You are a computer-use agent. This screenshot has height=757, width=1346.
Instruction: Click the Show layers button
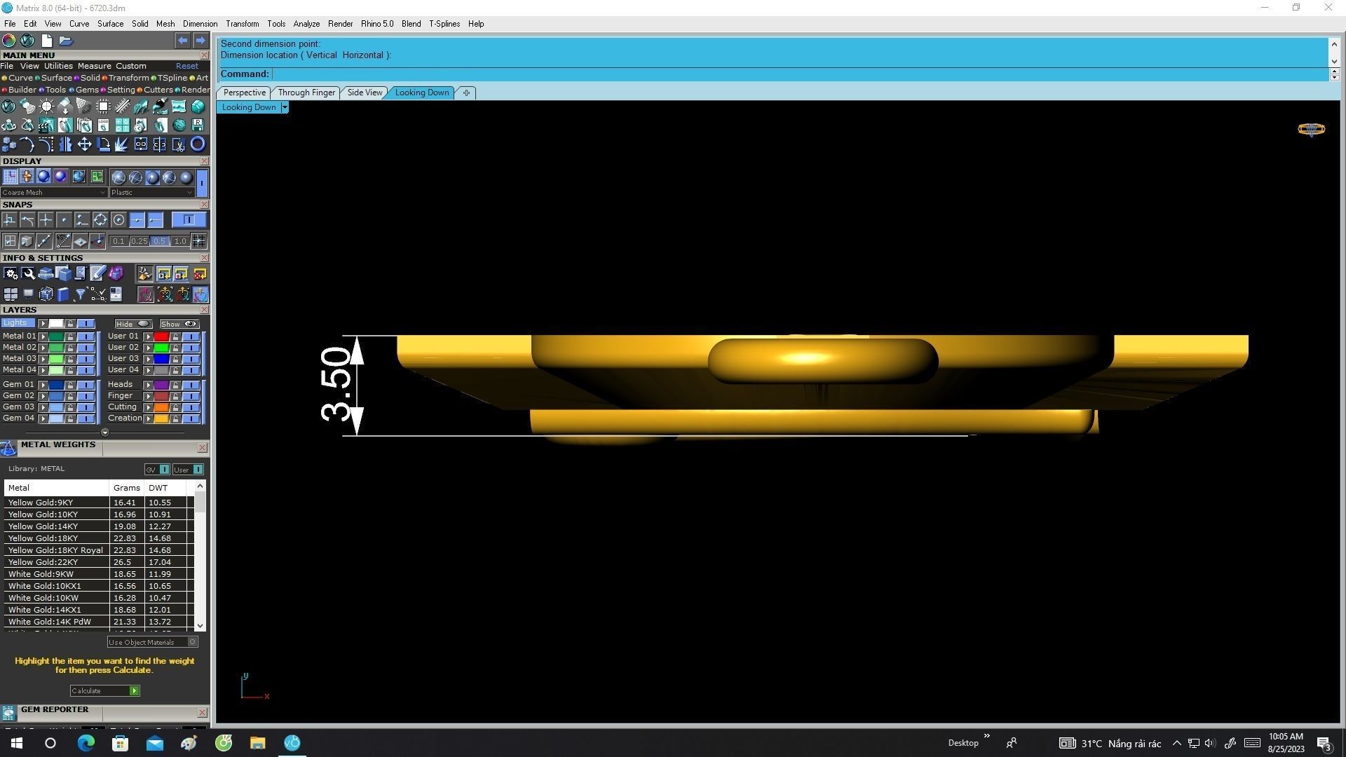pos(179,324)
